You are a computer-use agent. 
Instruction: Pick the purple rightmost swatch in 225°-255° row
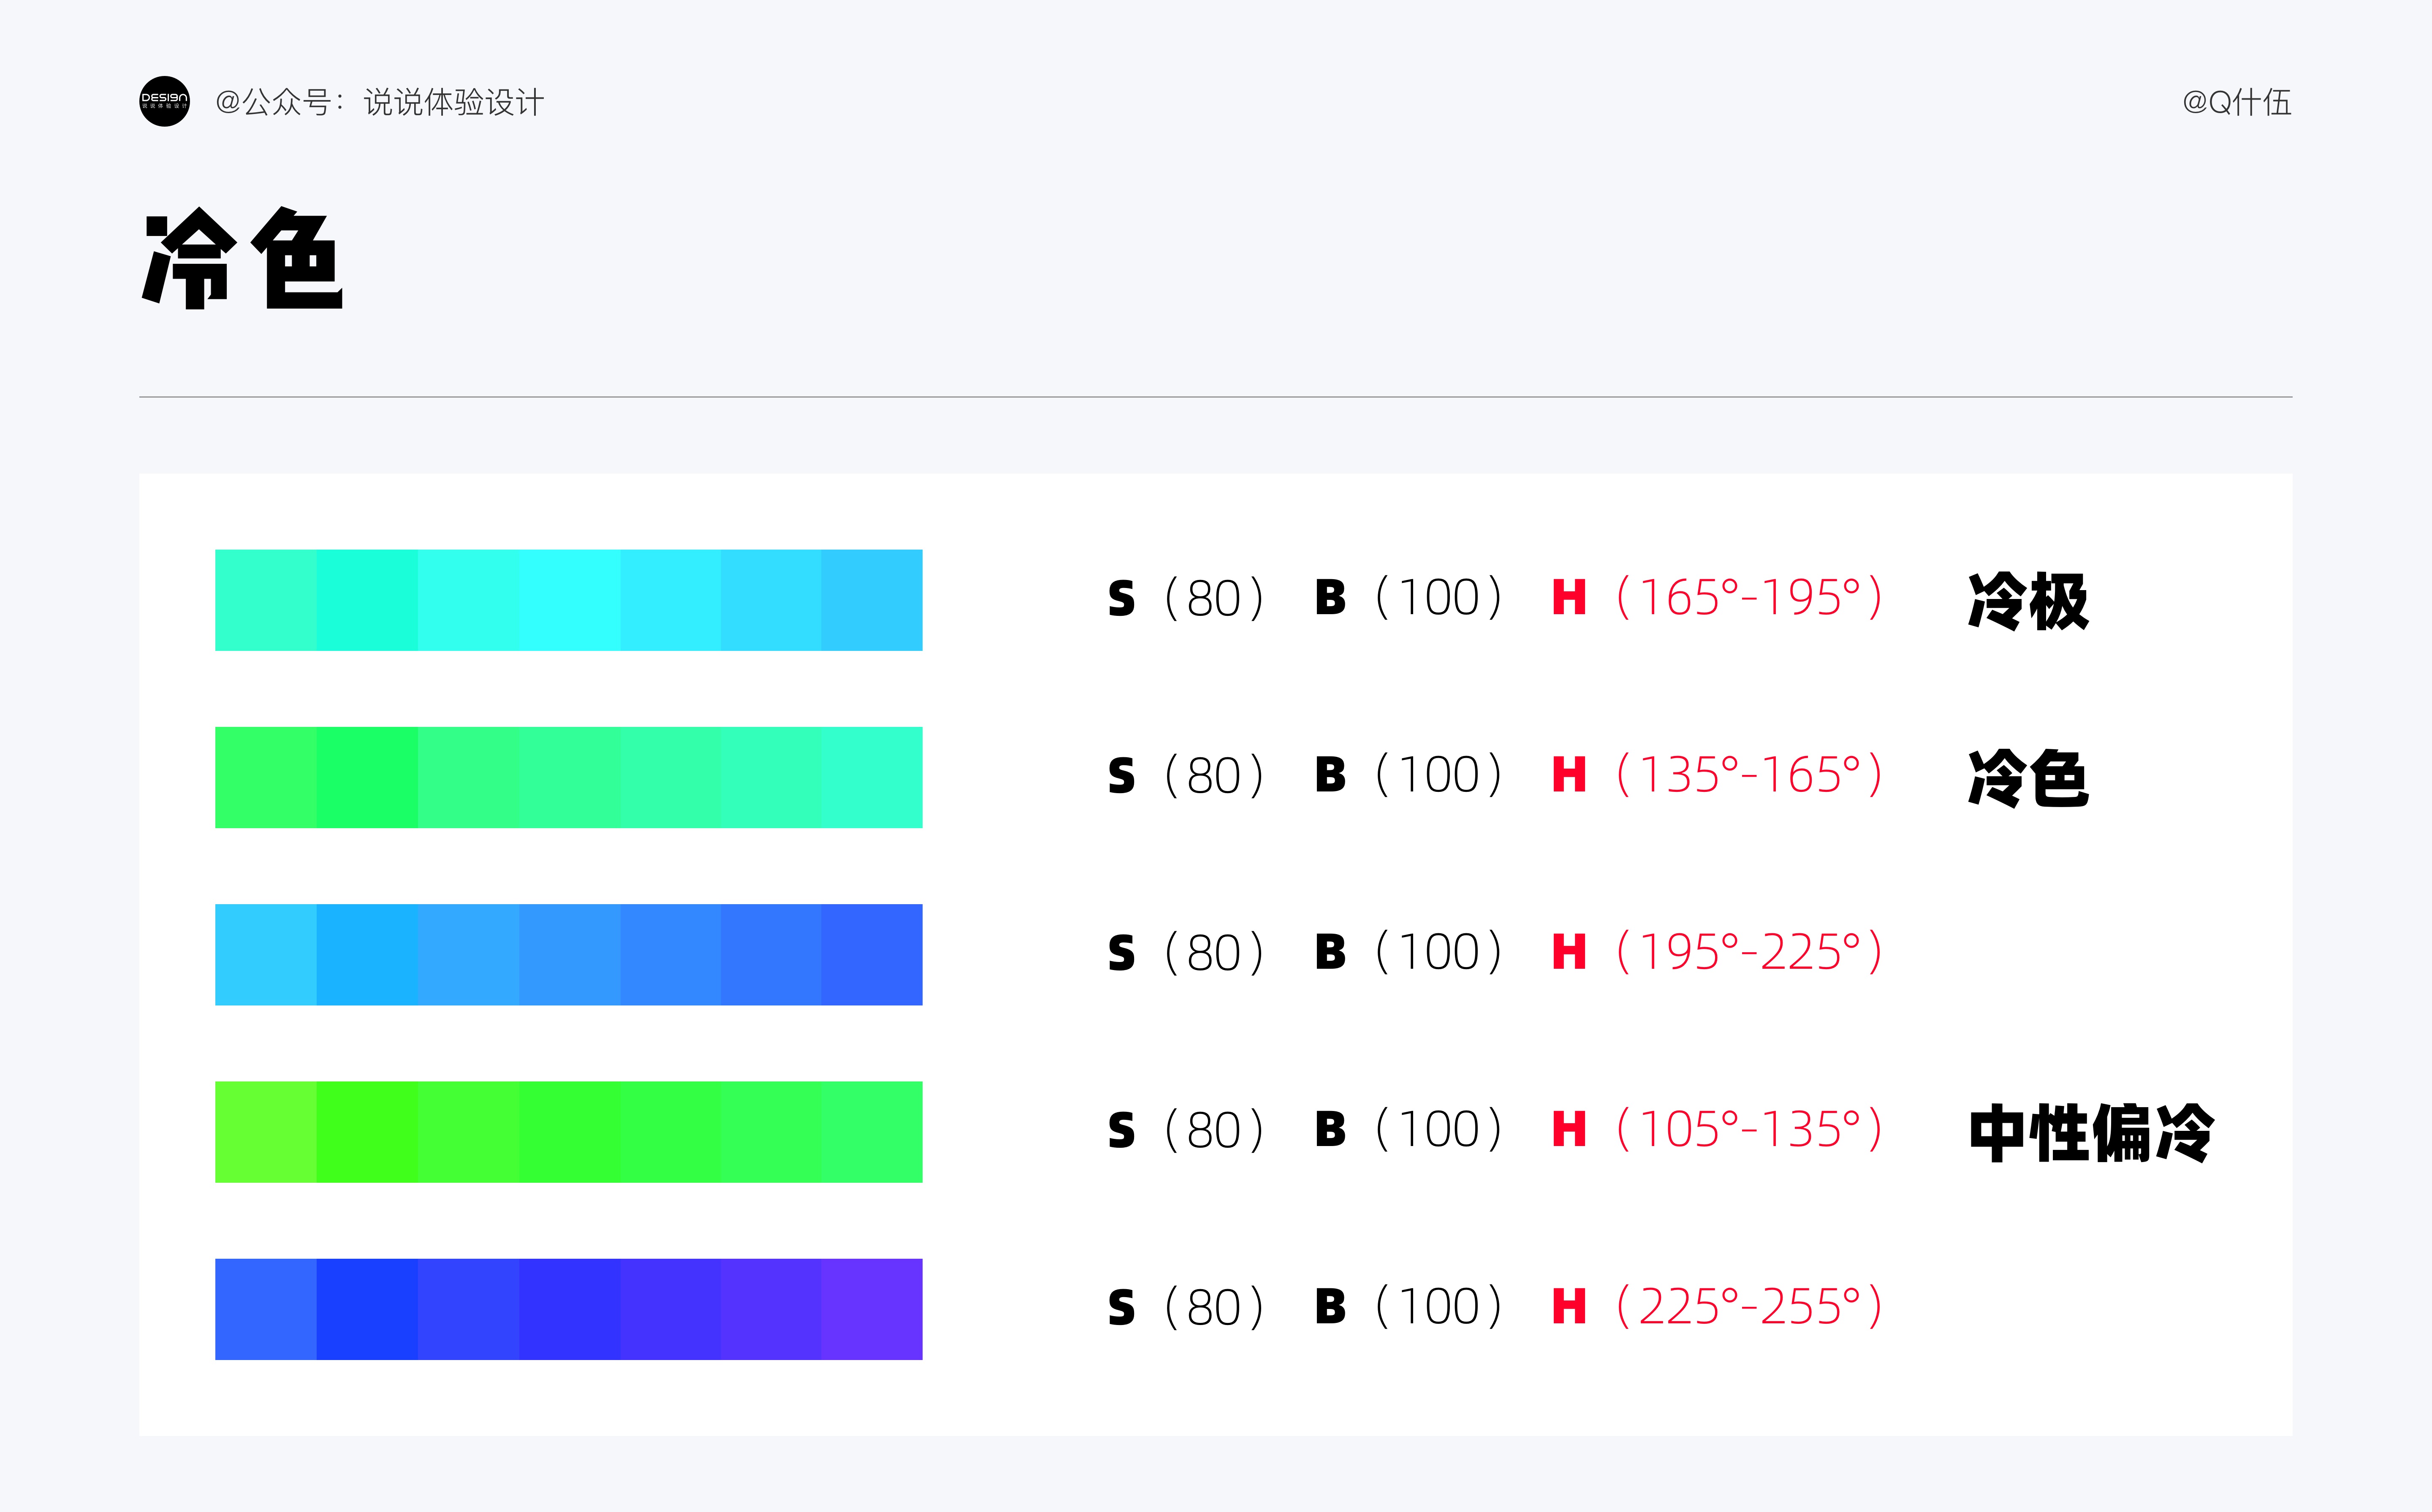coord(872,1309)
